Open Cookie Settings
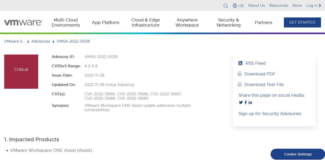325x160 pixels. pyautogui.click(x=298, y=154)
